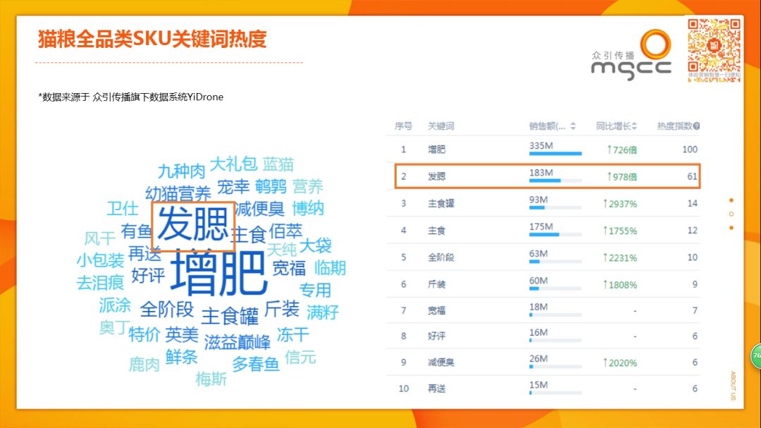This screenshot has width=761, height=428.
Task: Click the ↑2020% growth value
Action: [x=620, y=362]
